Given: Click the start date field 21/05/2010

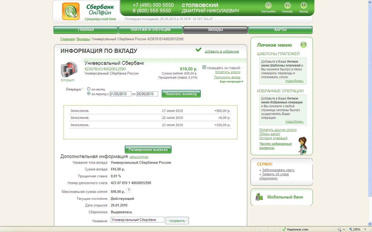Looking at the screenshot, I should [120, 94].
